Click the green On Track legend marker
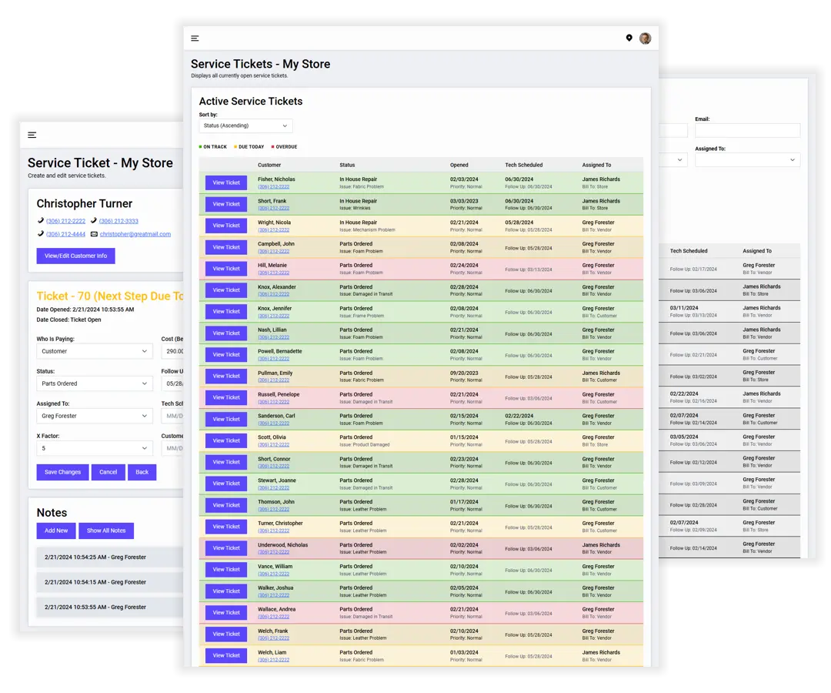831x693 pixels. (x=201, y=147)
